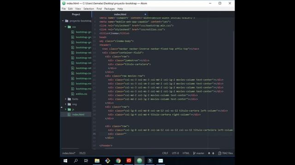This screenshot has width=295, height=165.
Task: Expand the fonts folder arrow
Action: (65, 99)
